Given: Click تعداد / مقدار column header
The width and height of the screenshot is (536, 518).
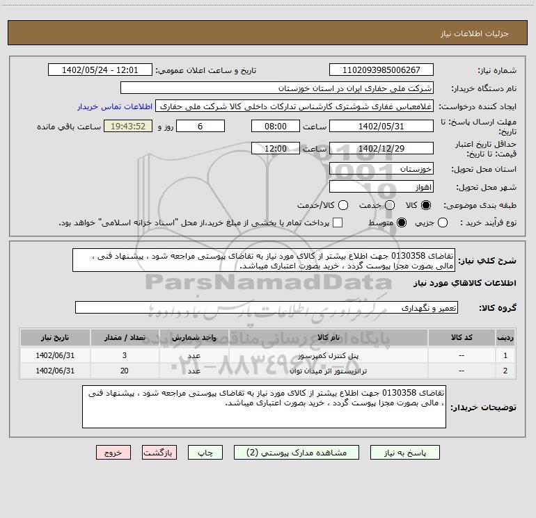Looking at the screenshot, I should pyautogui.click(x=125, y=337).
